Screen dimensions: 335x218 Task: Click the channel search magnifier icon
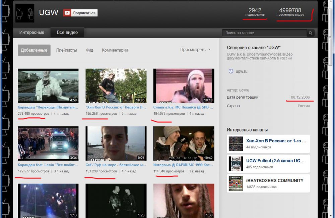(x=311, y=33)
